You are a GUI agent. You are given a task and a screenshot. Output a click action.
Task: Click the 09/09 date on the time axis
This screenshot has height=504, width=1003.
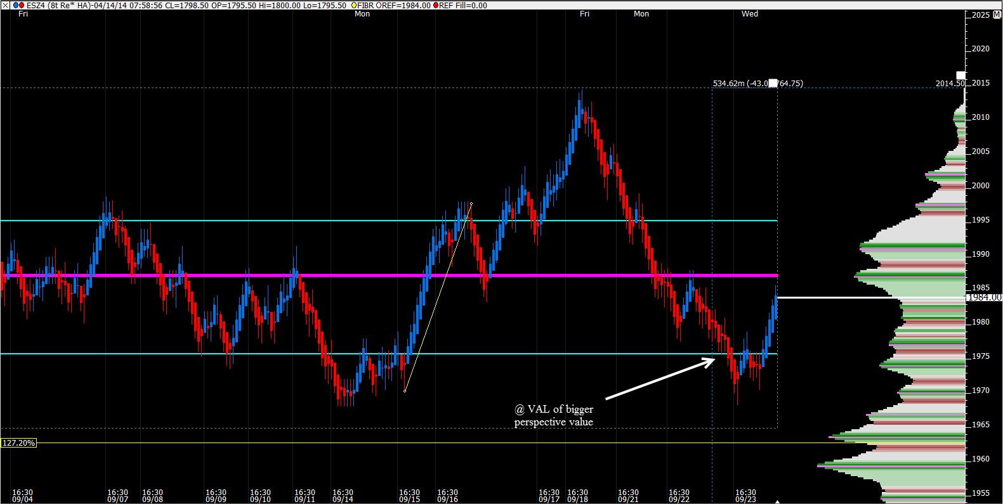[x=216, y=500]
